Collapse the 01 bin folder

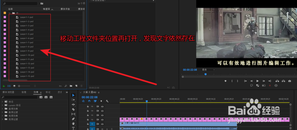[x=10, y=13]
